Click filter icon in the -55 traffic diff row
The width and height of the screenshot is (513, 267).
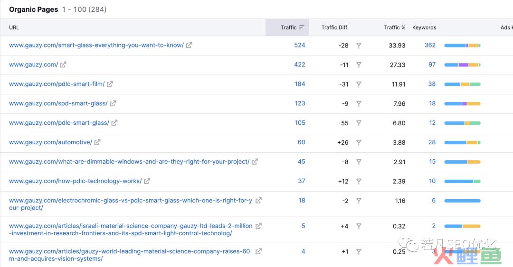(x=359, y=123)
